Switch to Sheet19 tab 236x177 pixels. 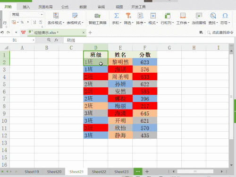coord(32,172)
